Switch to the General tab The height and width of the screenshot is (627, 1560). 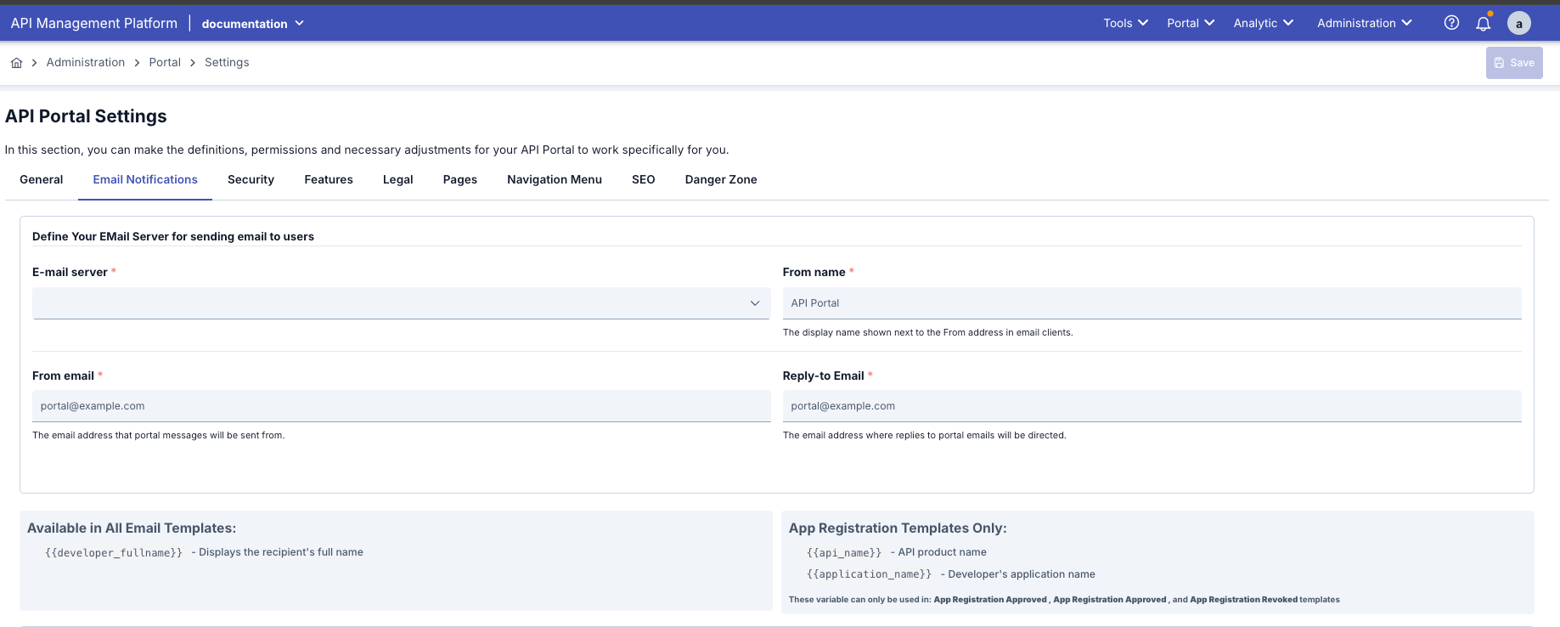tap(42, 179)
